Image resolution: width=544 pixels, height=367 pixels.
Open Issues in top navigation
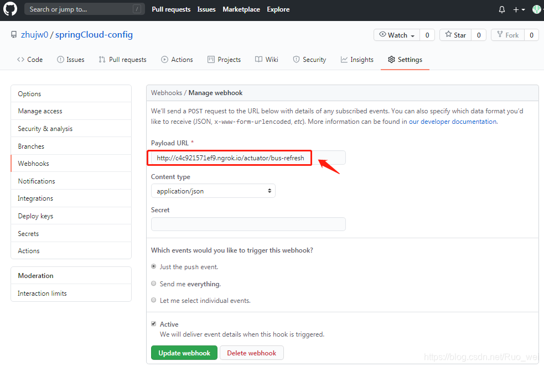[x=206, y=9]
